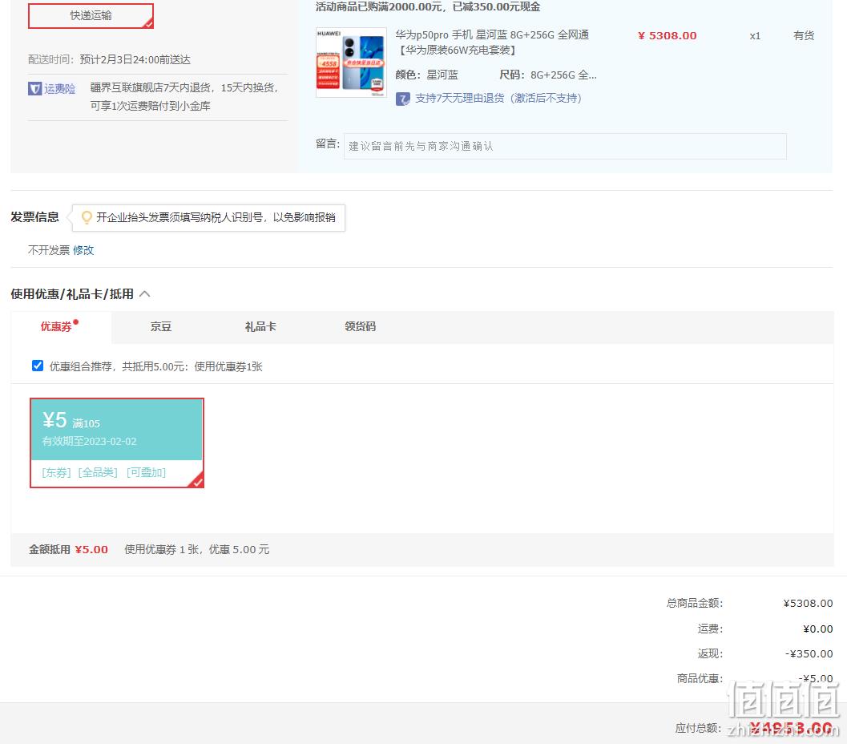Screen dimensions: 847x744
Task: Select the 快递运输 delivery option
Action: pos(91,16)
